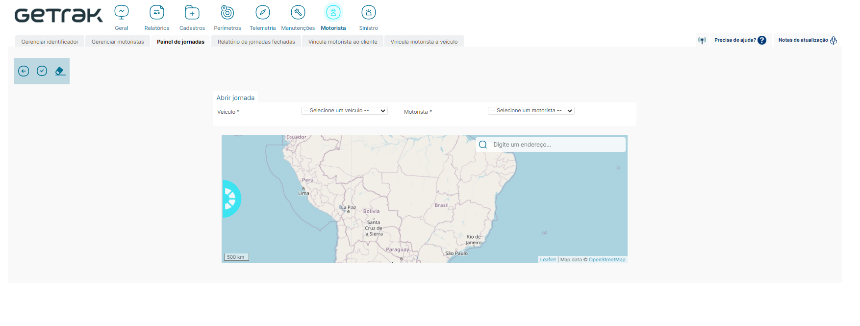Open the Cadastros module icon

point(192,12)
